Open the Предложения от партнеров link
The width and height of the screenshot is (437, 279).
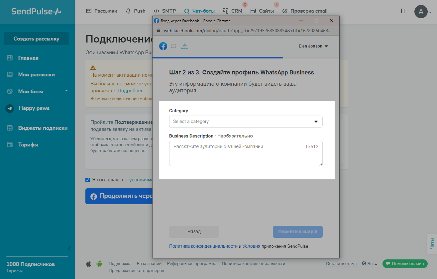click(x=136, y=270)
